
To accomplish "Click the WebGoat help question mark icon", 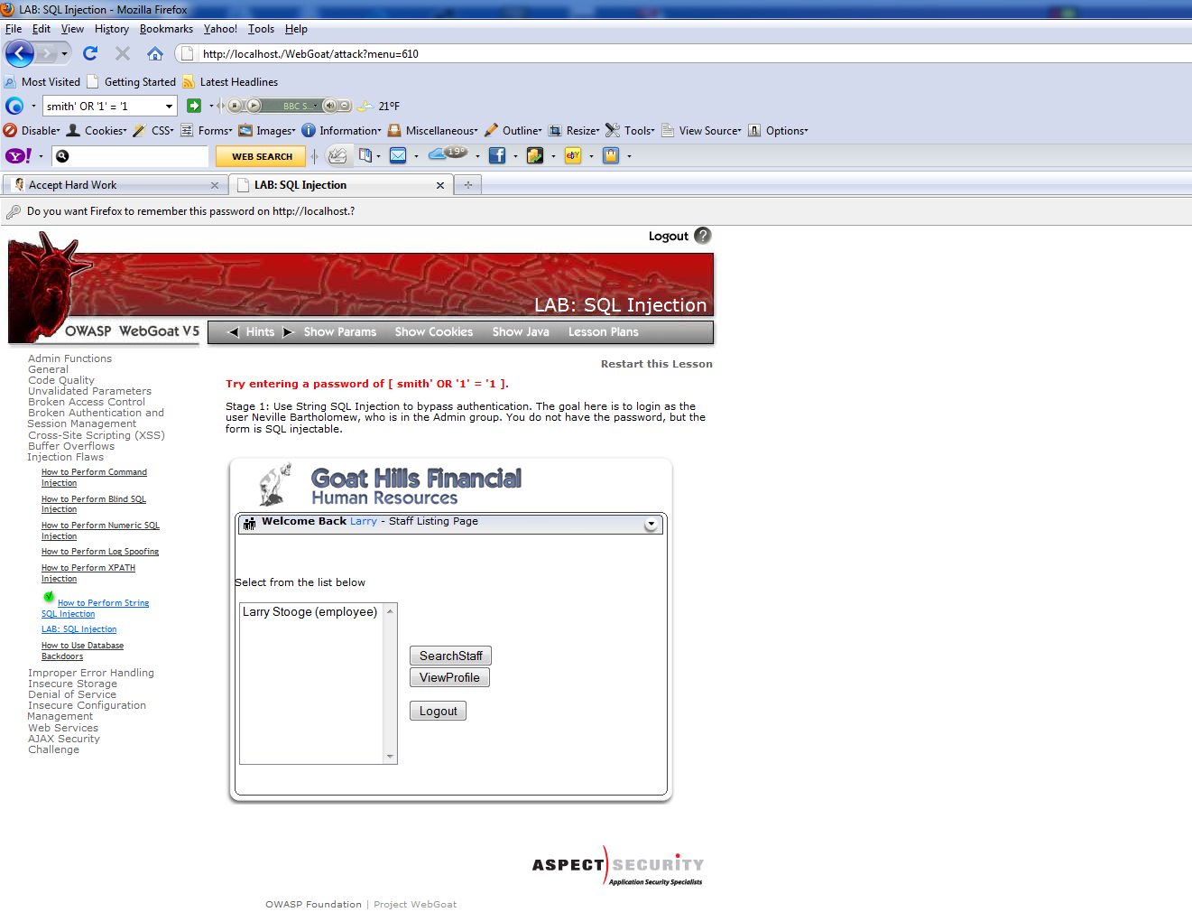I will click(x=703, y=236).
